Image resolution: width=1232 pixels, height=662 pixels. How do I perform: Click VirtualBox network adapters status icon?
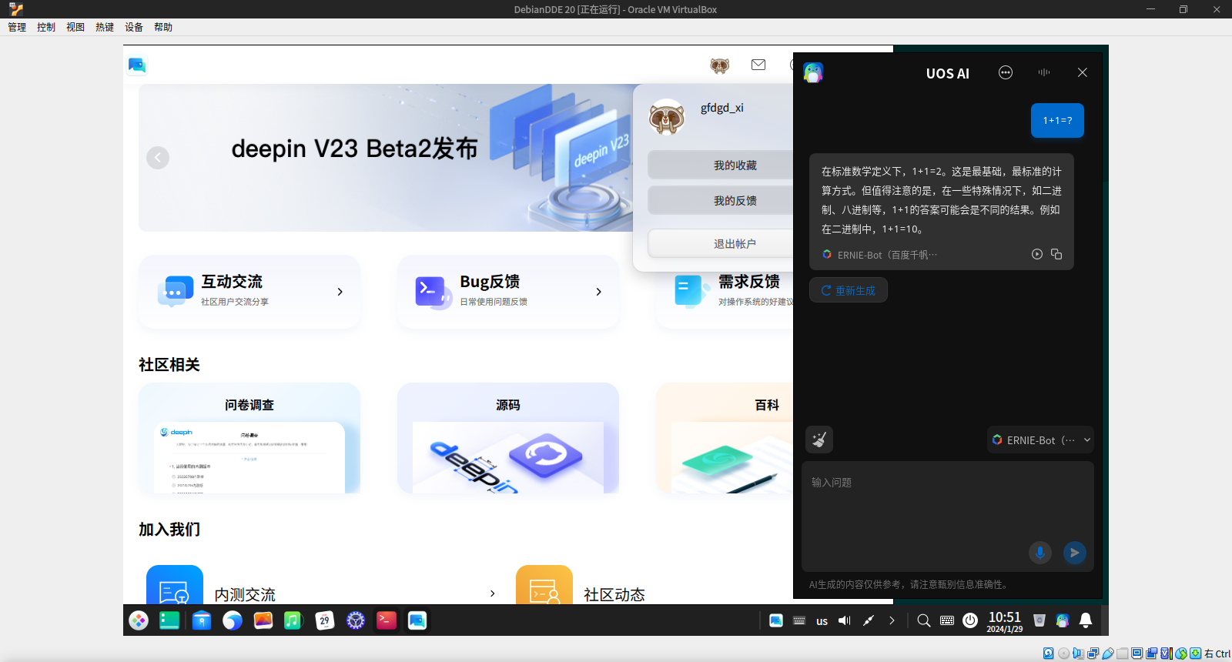pos(1093,654)
